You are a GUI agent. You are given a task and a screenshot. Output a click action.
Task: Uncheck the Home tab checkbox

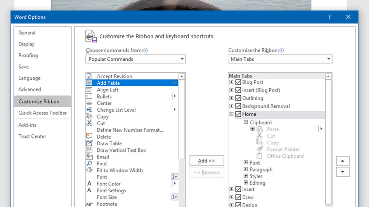238,114
